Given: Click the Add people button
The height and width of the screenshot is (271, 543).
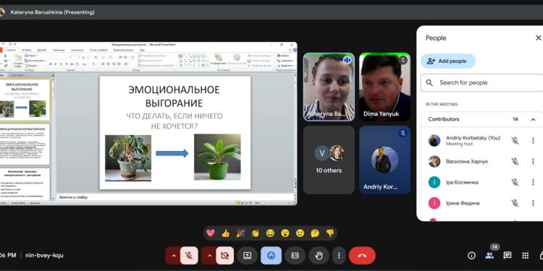Looking at the screenshot, I should coord(448,61).
